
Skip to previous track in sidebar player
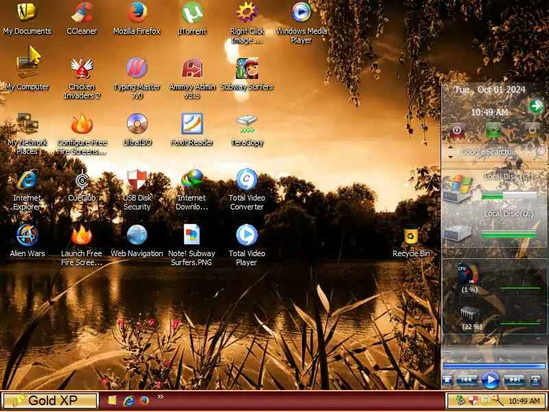click(x=467, y=380)
